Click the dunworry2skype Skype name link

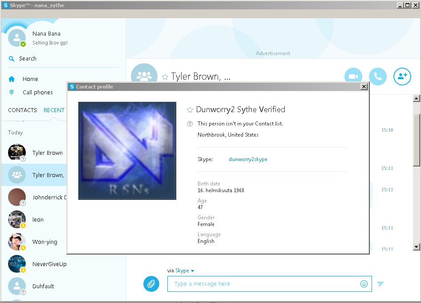[248, 159]
